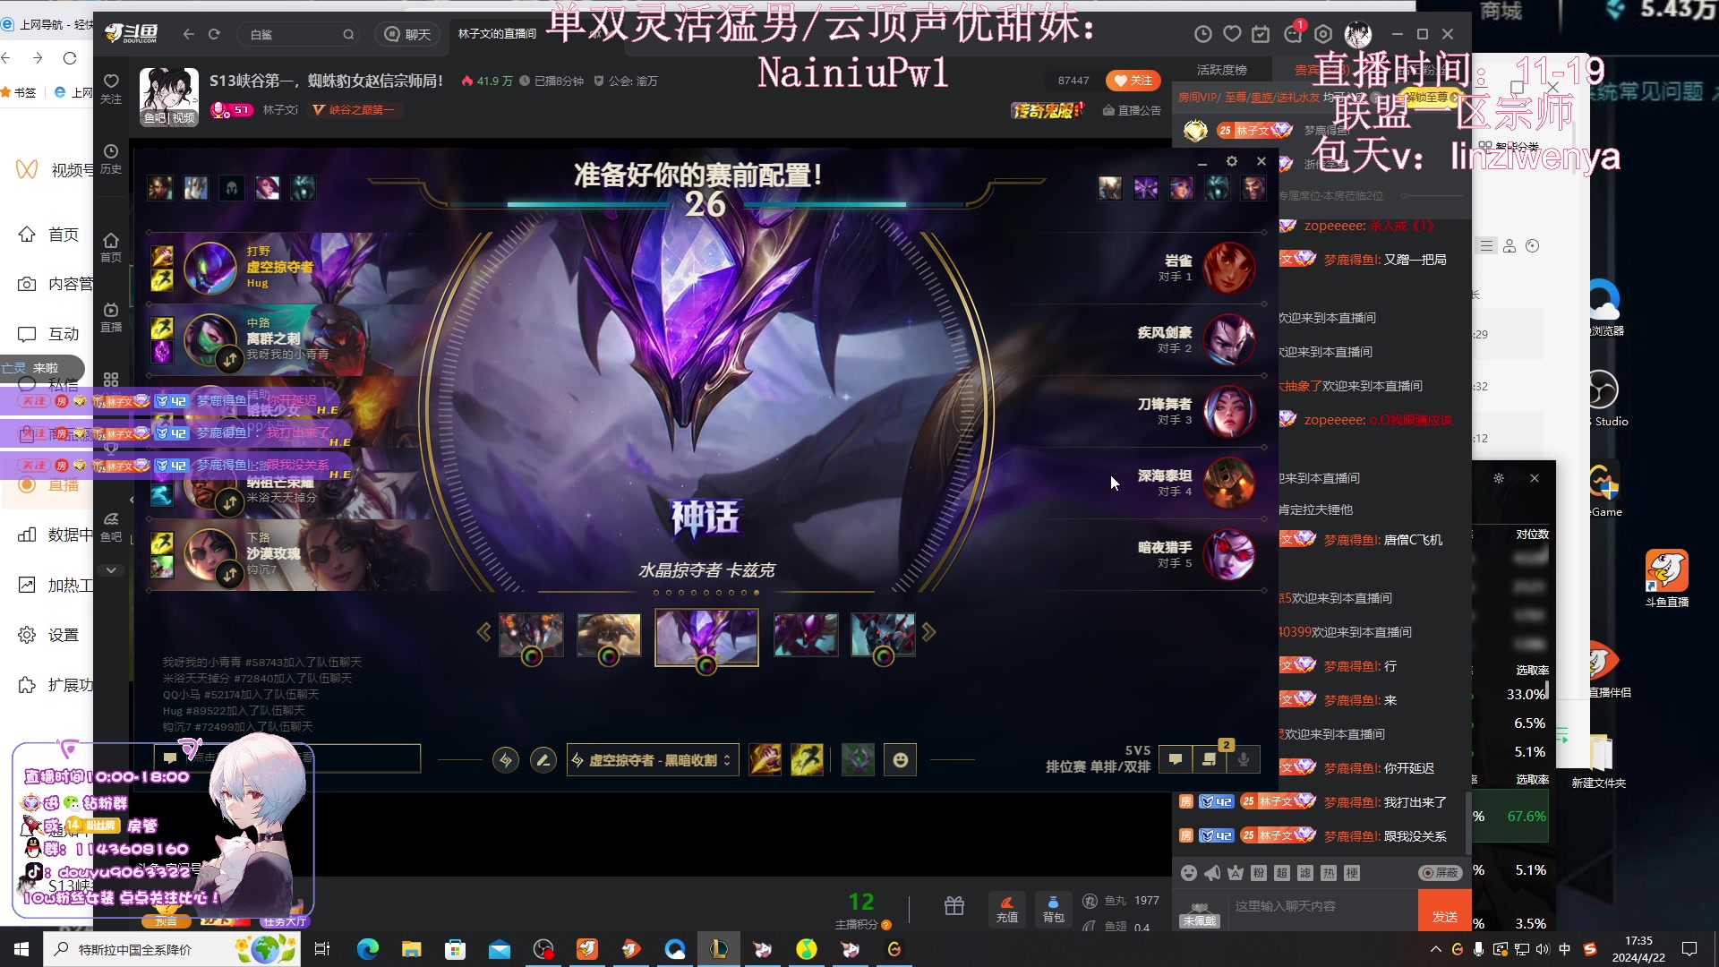
Task: Open 充值 recharge below the stream
Action: click(x=1007, y=909)
